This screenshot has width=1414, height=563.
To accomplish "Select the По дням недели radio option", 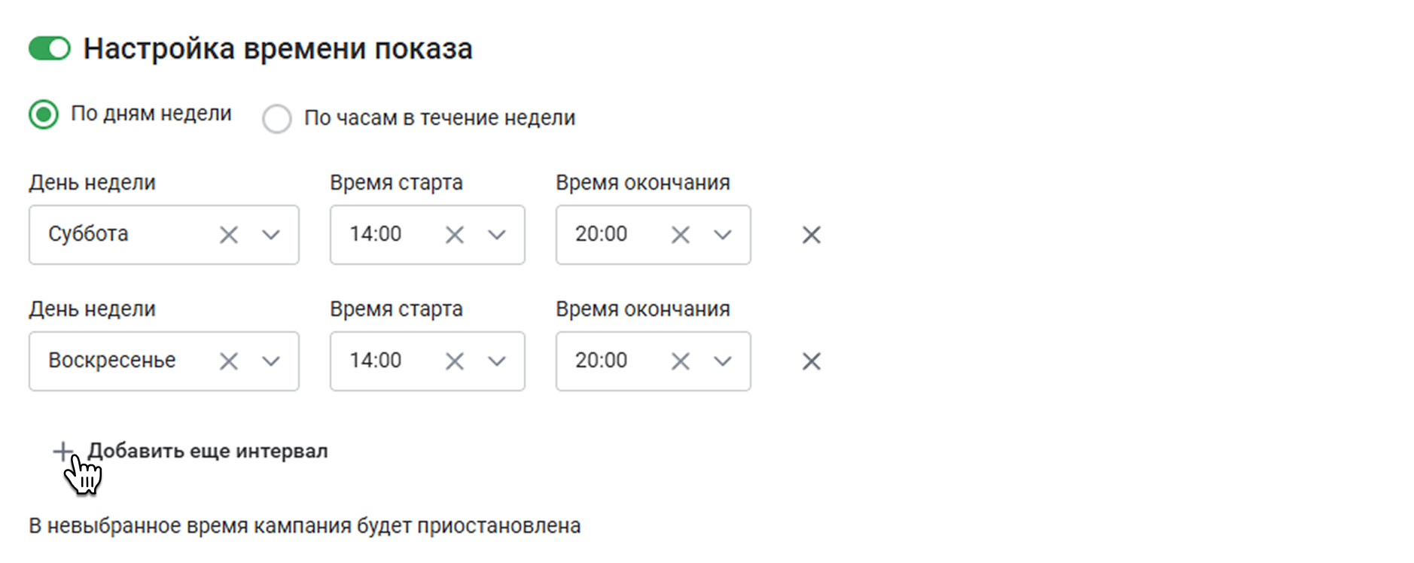I will pyautogui.click(x=44, y=114).
